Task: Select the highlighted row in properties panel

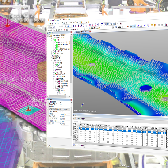Action: point(59,109)
